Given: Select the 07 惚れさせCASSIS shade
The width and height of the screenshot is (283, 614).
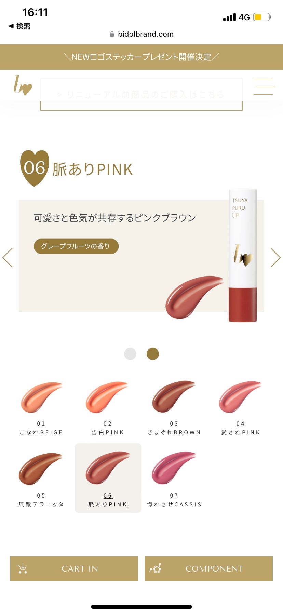Looking at the screenshot, I should pos(174,479).
